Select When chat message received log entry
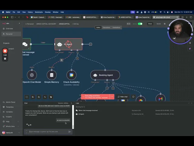Image resolution: width=194 pixels, height=146 pixels. pyautogui.click(x=88, y=110)
